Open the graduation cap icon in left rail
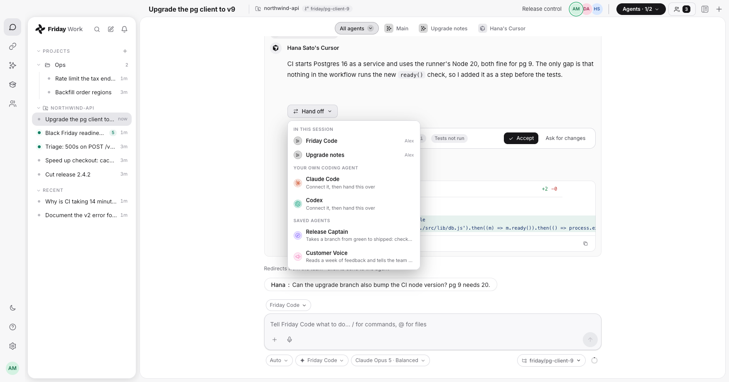Image resolution: width=729 pixels, height=382 pixels. (13, 84)
